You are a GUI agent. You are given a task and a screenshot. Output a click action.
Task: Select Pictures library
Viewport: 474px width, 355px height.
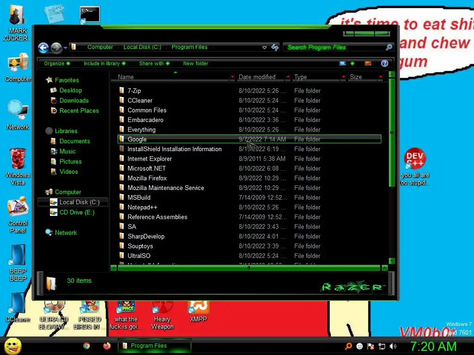click(x=70, y=161)
